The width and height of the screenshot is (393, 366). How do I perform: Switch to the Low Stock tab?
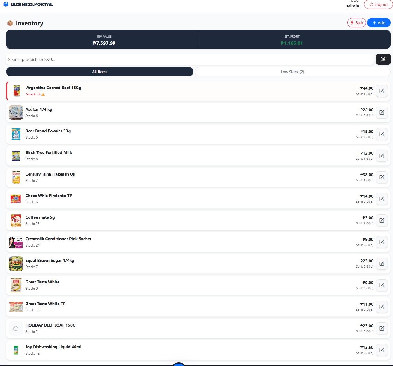click(292, 72)
